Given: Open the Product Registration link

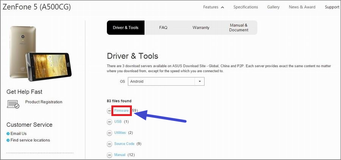Looking at the screenshot, I should tap(44, 102).
